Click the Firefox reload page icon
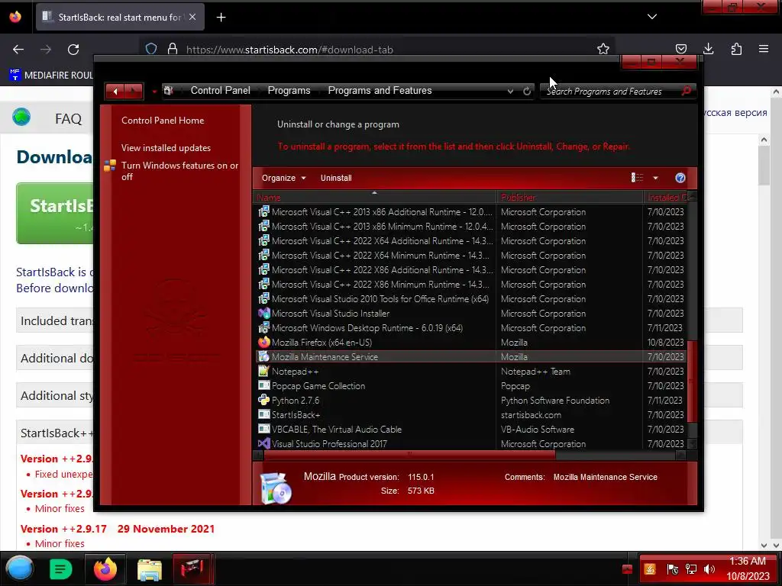The image size is (782, 586). pos(73,50)
